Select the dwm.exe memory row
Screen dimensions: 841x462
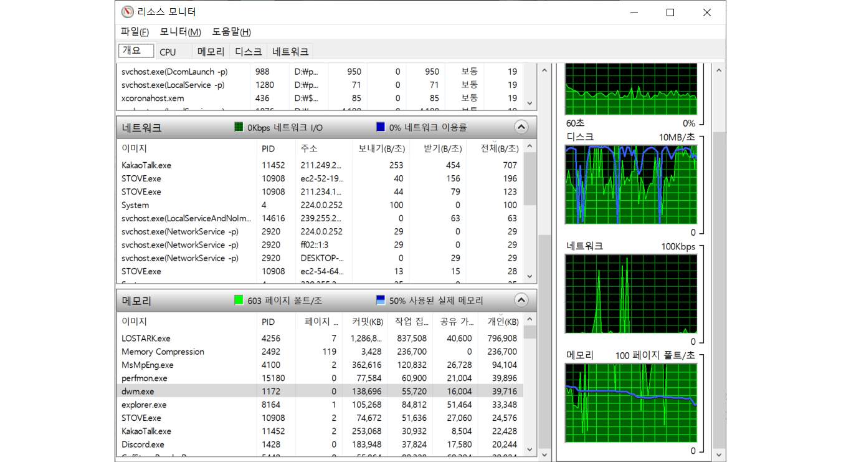[320, 392]
